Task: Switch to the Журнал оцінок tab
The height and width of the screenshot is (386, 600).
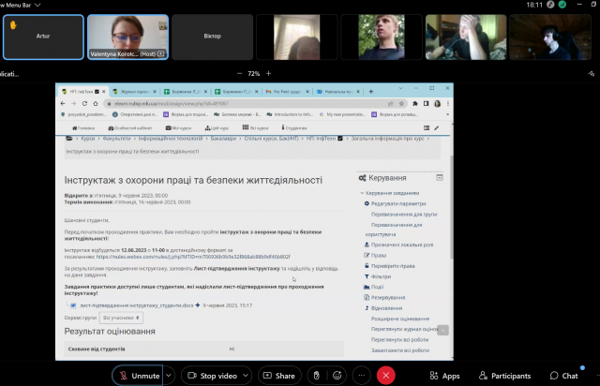Action: (x=134, y=92)
